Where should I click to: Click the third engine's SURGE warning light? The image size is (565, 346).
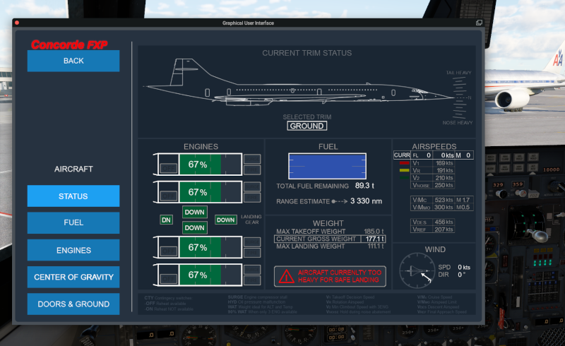(252, 241)
